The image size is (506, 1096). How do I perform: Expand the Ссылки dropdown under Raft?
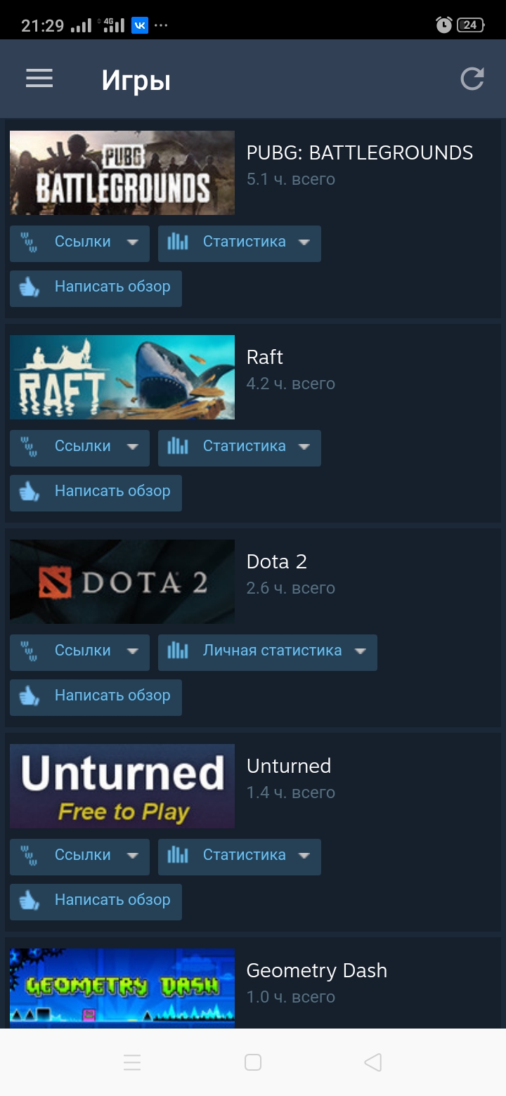tap(79, 448)
